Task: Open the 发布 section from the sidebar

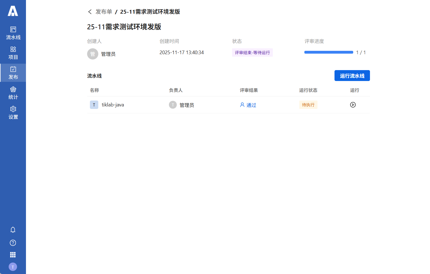Action: point(13,73)
